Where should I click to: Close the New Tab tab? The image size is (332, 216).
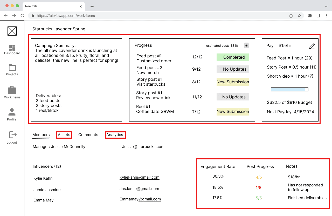pyautogui.click(x=81, y=6)
